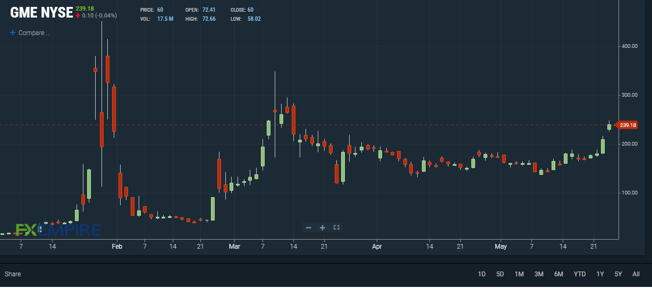Open the Compare symbol option
Screen dimensions: 652x288
pyautogui.click(x=34, y=33)
